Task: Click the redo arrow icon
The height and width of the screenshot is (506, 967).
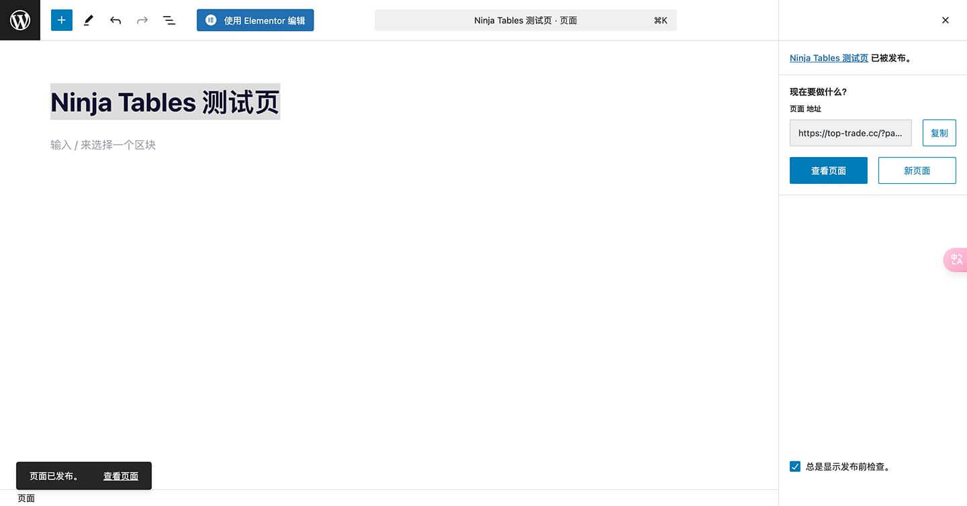Action: point(142,20)
